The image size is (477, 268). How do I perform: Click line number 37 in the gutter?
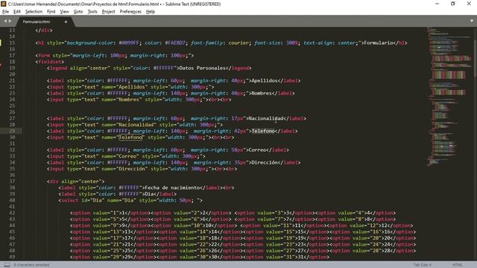pos(12,182)
